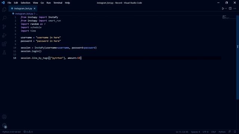Viewport: 239px width, 134px height.
Task: Open the Run menu
Action: [x=49, y=3]
